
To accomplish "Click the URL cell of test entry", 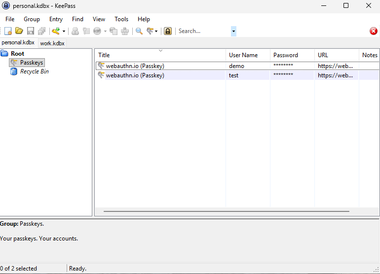I will tap(335, 75).
